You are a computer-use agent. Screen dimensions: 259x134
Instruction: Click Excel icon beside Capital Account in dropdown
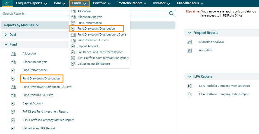73,46
